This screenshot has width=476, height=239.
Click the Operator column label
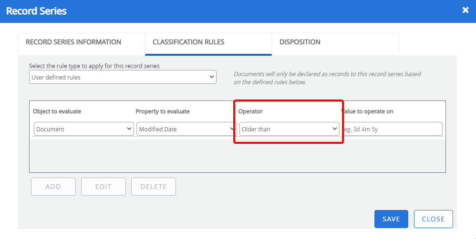251,111
